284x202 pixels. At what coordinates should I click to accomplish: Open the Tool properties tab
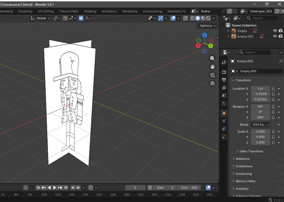tap(224, 62)
